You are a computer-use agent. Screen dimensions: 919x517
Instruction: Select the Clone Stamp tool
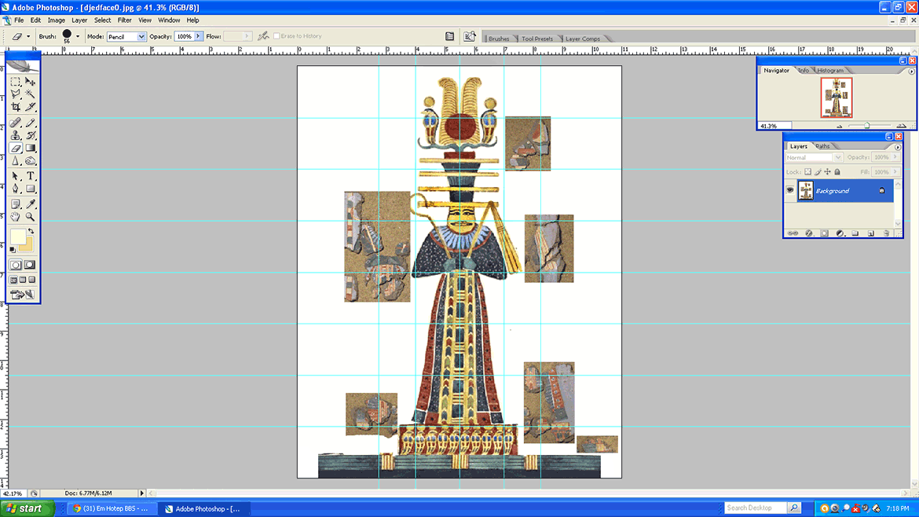pyautogui.click(x=16, y=136)
